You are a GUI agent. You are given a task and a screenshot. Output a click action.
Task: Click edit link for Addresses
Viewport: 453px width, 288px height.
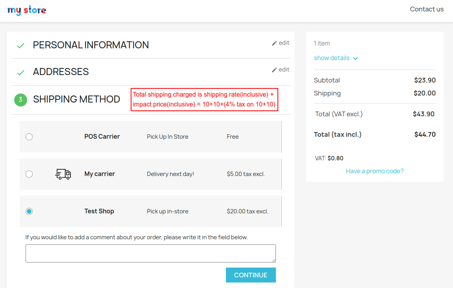coord(284,70)
